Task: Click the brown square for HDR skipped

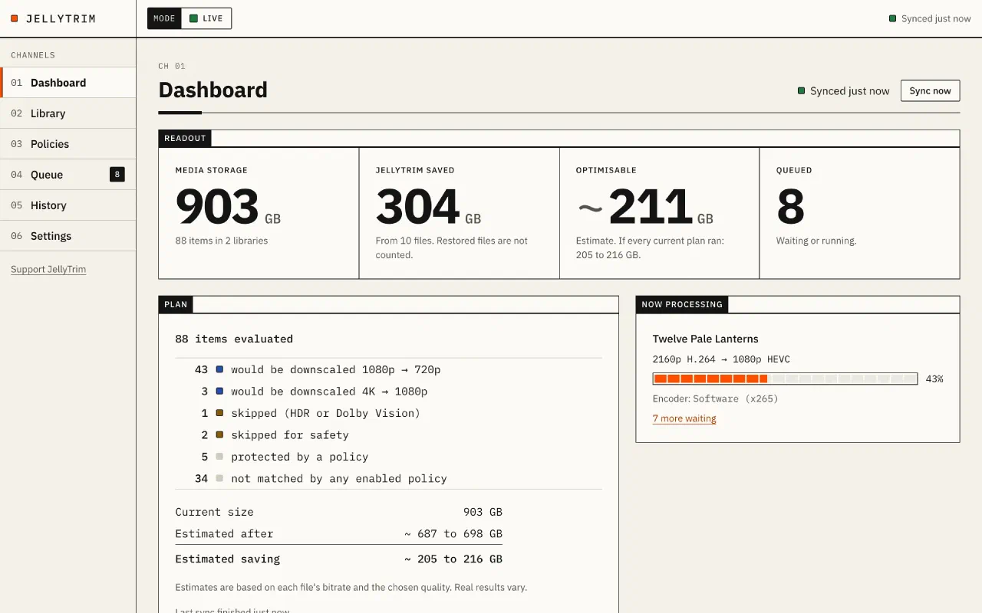Action: [x=219, y=413]
